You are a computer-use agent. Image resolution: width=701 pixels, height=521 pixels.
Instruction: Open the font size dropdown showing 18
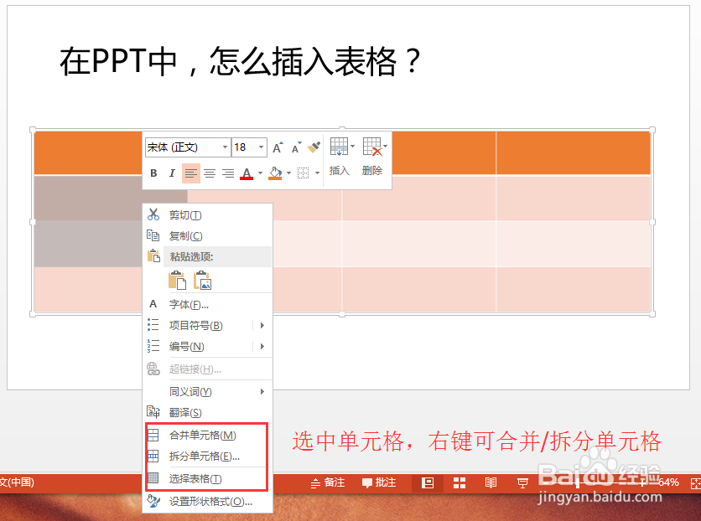[260, 147]
